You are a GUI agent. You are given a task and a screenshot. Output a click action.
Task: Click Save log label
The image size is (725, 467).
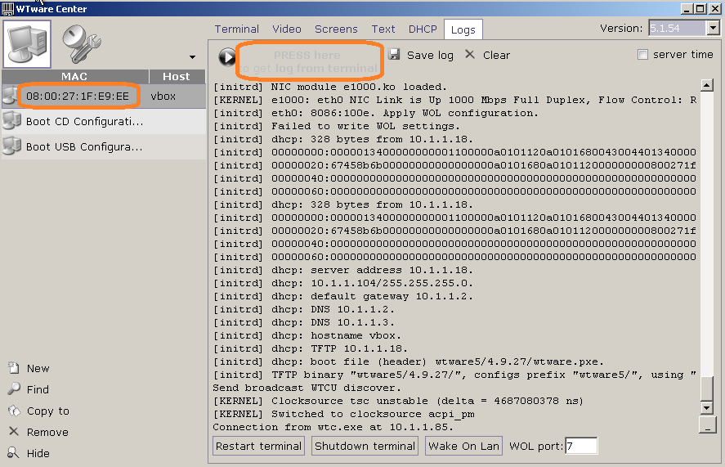pos(430,55)
